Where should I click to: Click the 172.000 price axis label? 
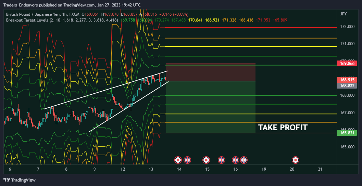click(x=348, y=27)
